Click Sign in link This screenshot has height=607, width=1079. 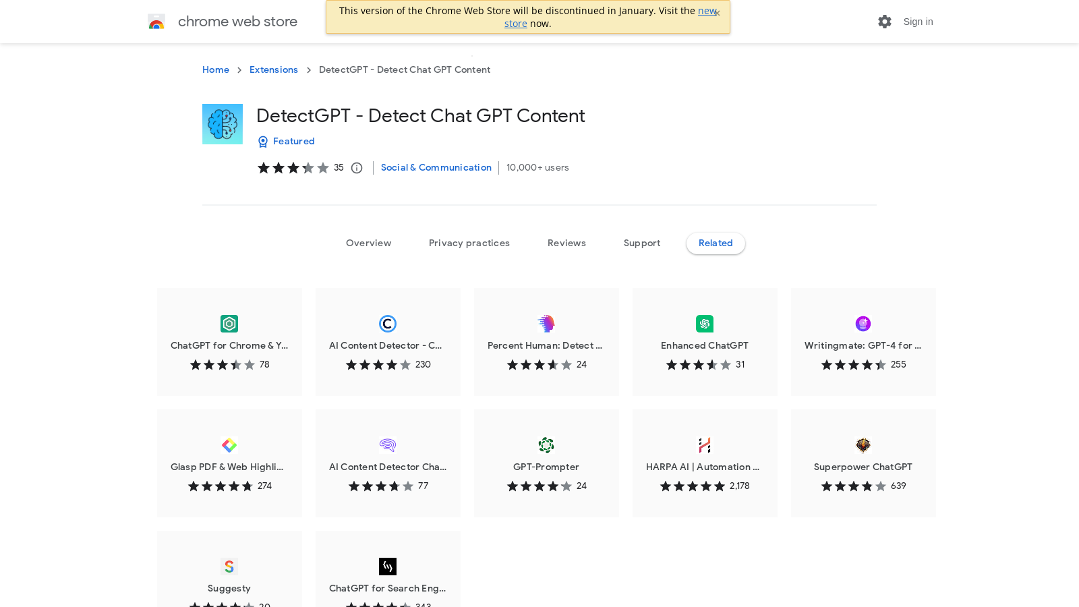tap(918, 22)
